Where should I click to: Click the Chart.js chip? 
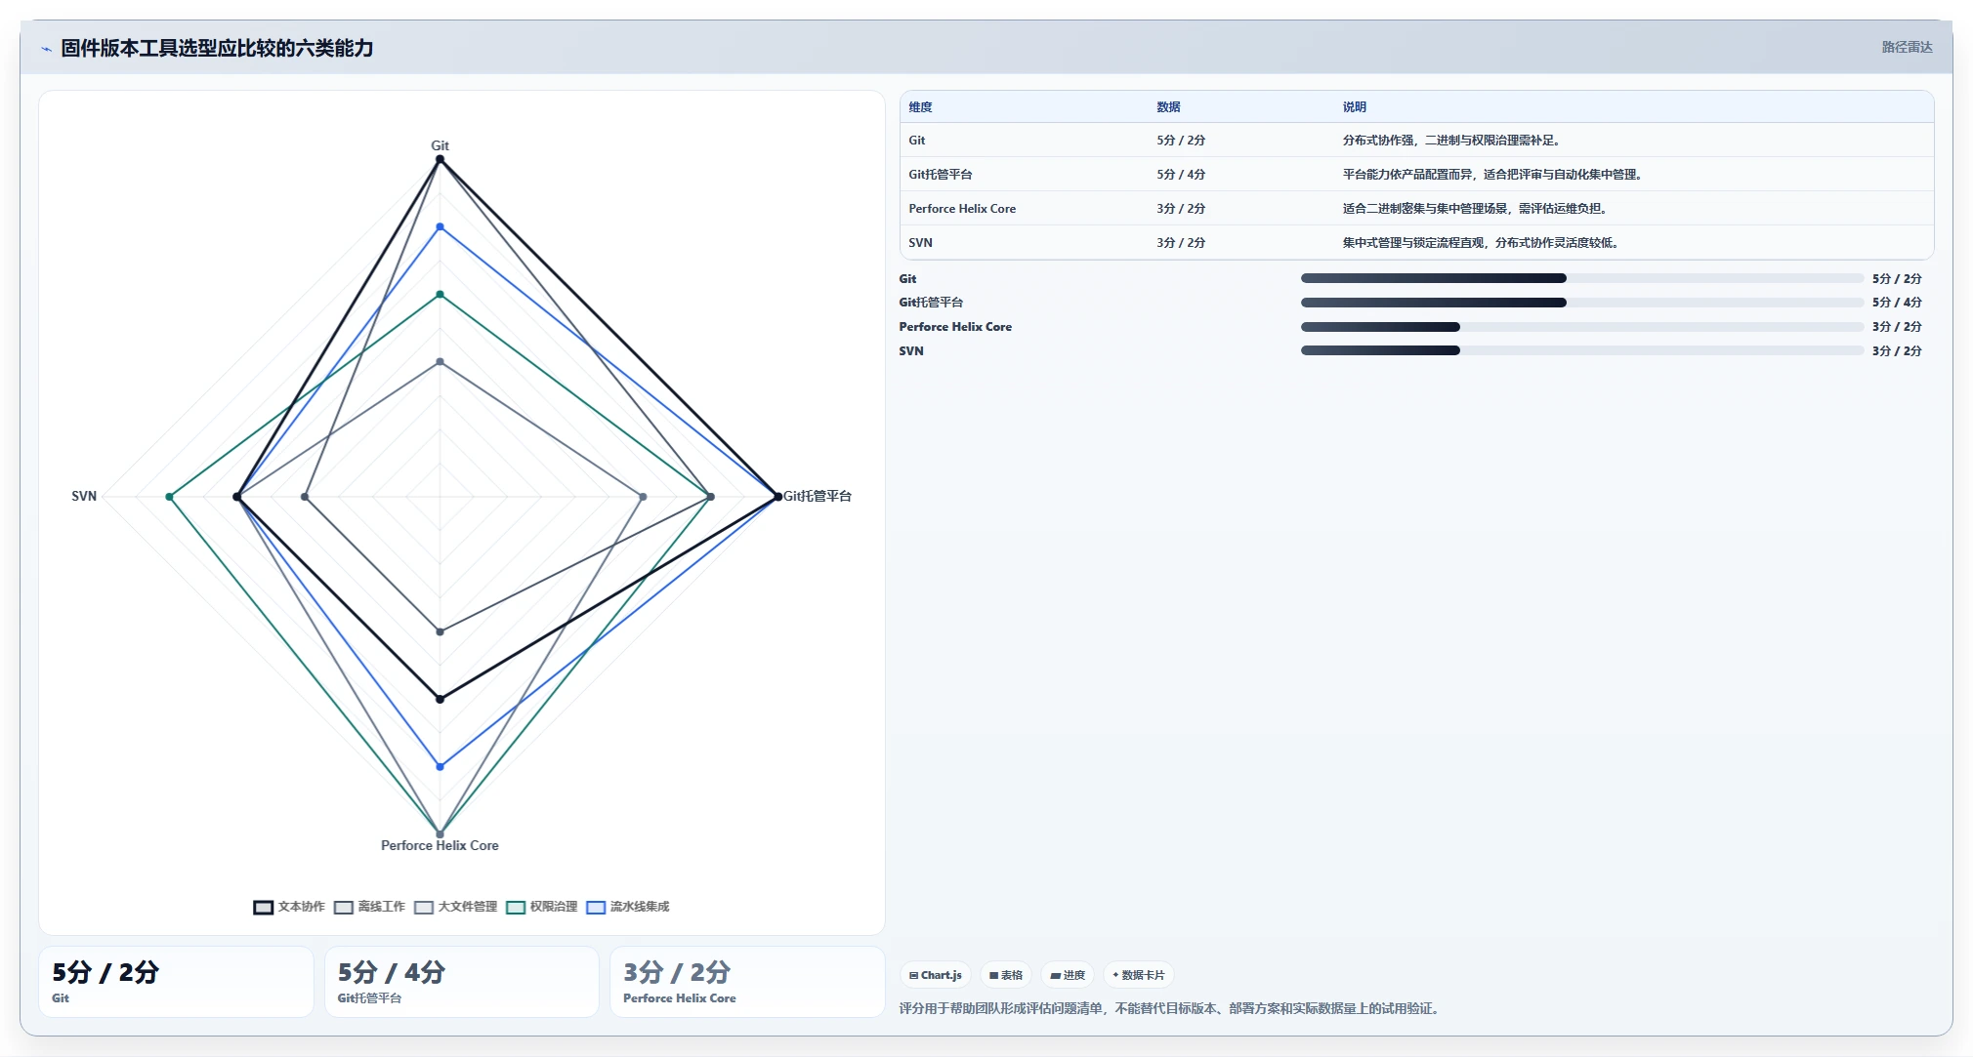pos(936,975)
